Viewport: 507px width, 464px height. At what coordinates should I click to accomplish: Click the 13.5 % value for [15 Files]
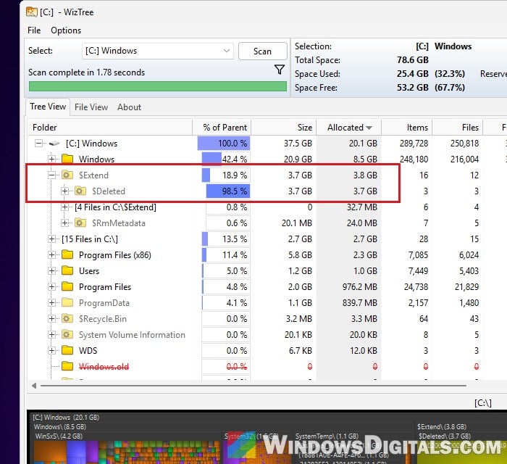coord(235,239)
